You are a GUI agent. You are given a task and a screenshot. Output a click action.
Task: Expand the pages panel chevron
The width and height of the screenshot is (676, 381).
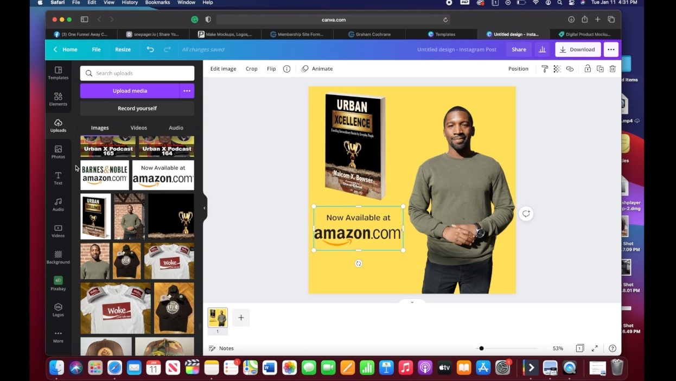pos(412,302)
